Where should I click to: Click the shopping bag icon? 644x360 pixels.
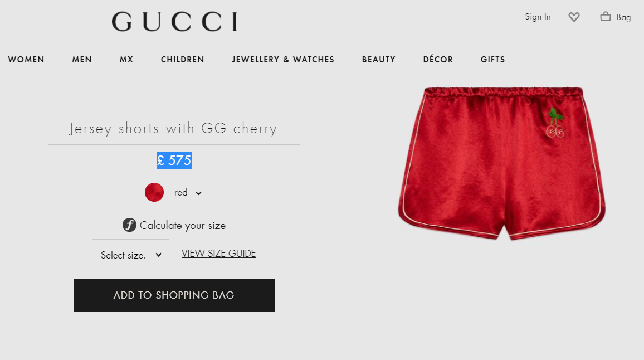(606, 16)
